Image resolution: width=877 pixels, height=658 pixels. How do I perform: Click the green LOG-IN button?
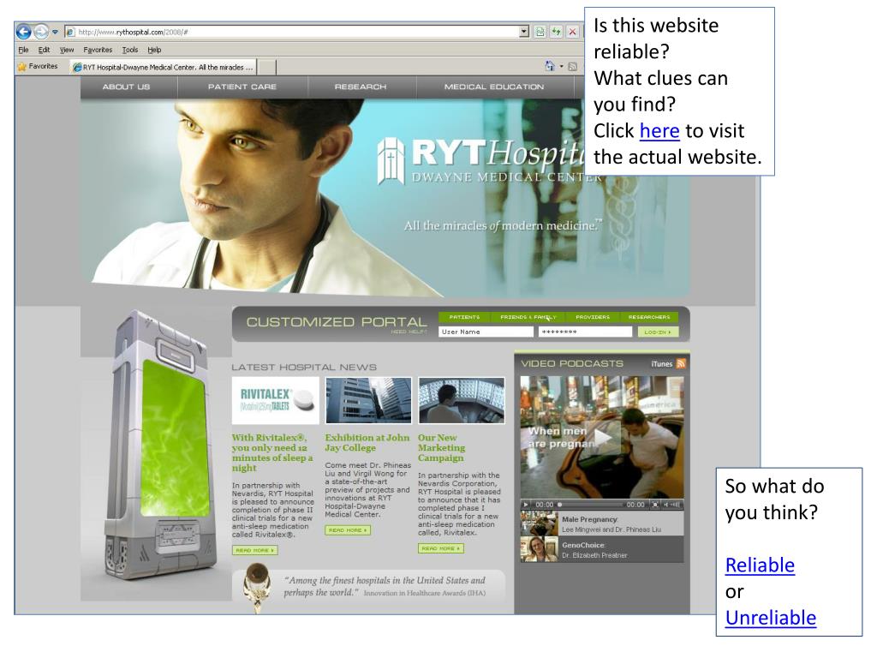[x=658, y=332]
